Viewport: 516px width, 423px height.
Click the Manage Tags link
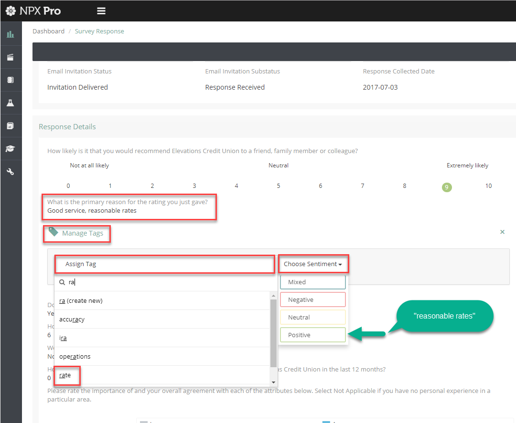(x=82, y=233)
